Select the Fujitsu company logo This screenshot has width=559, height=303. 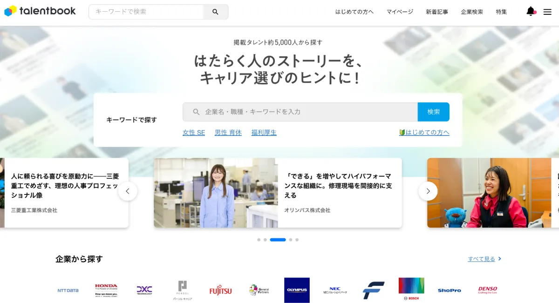[x=220, y=290]
